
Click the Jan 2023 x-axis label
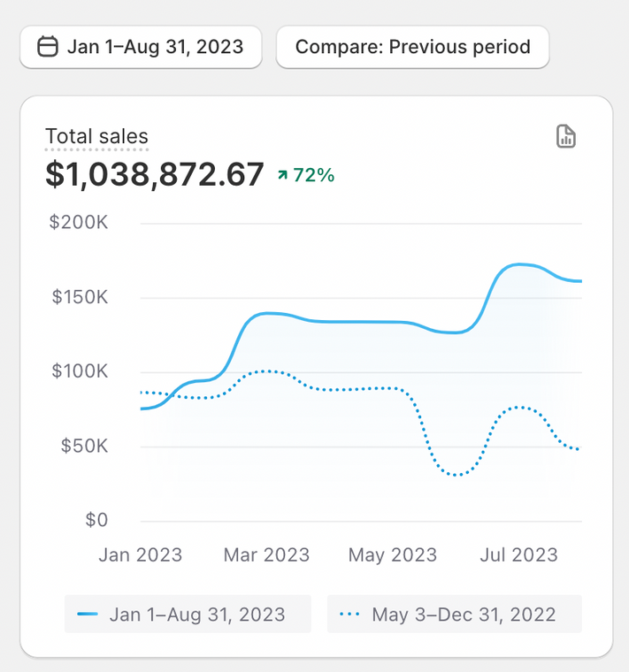click(141, 555)
